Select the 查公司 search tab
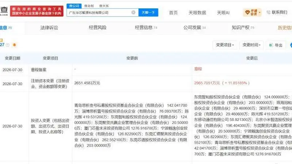 click(74, 6)
